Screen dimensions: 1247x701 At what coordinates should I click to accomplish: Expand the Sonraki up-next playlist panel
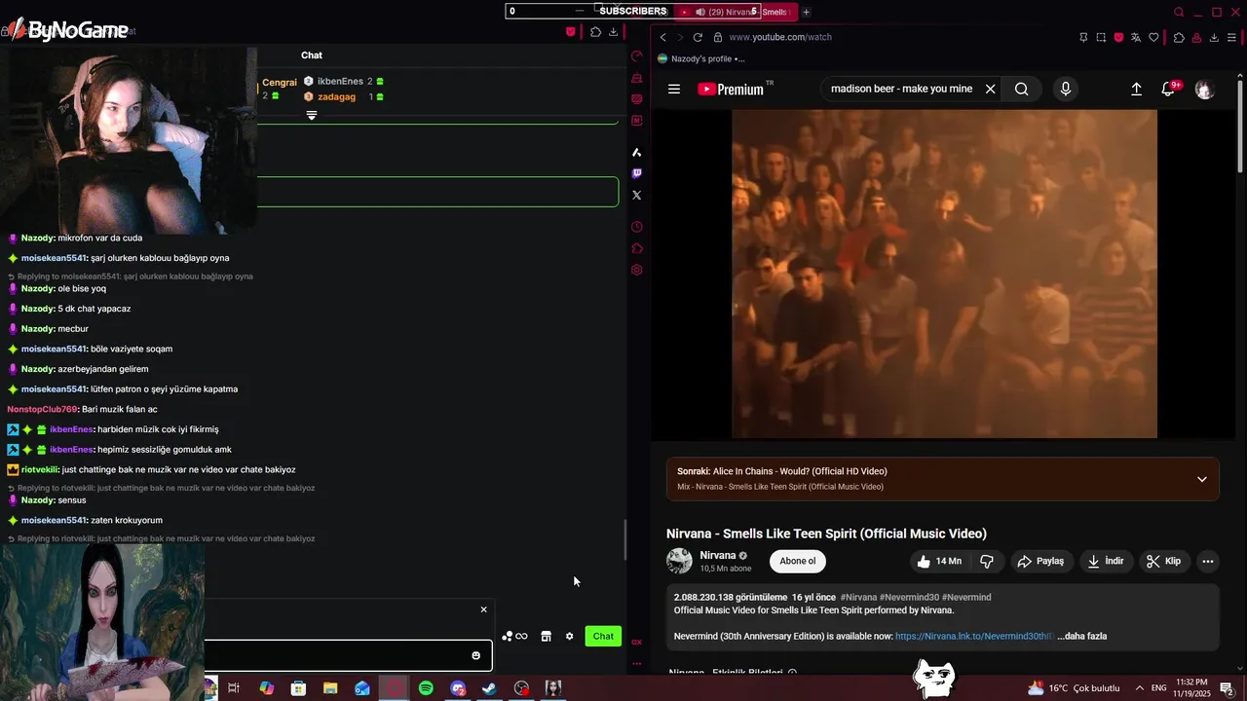pos(1201,479)
